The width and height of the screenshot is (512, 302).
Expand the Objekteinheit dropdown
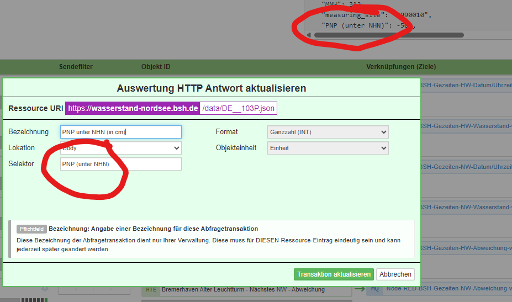click(x=328, y=148)
